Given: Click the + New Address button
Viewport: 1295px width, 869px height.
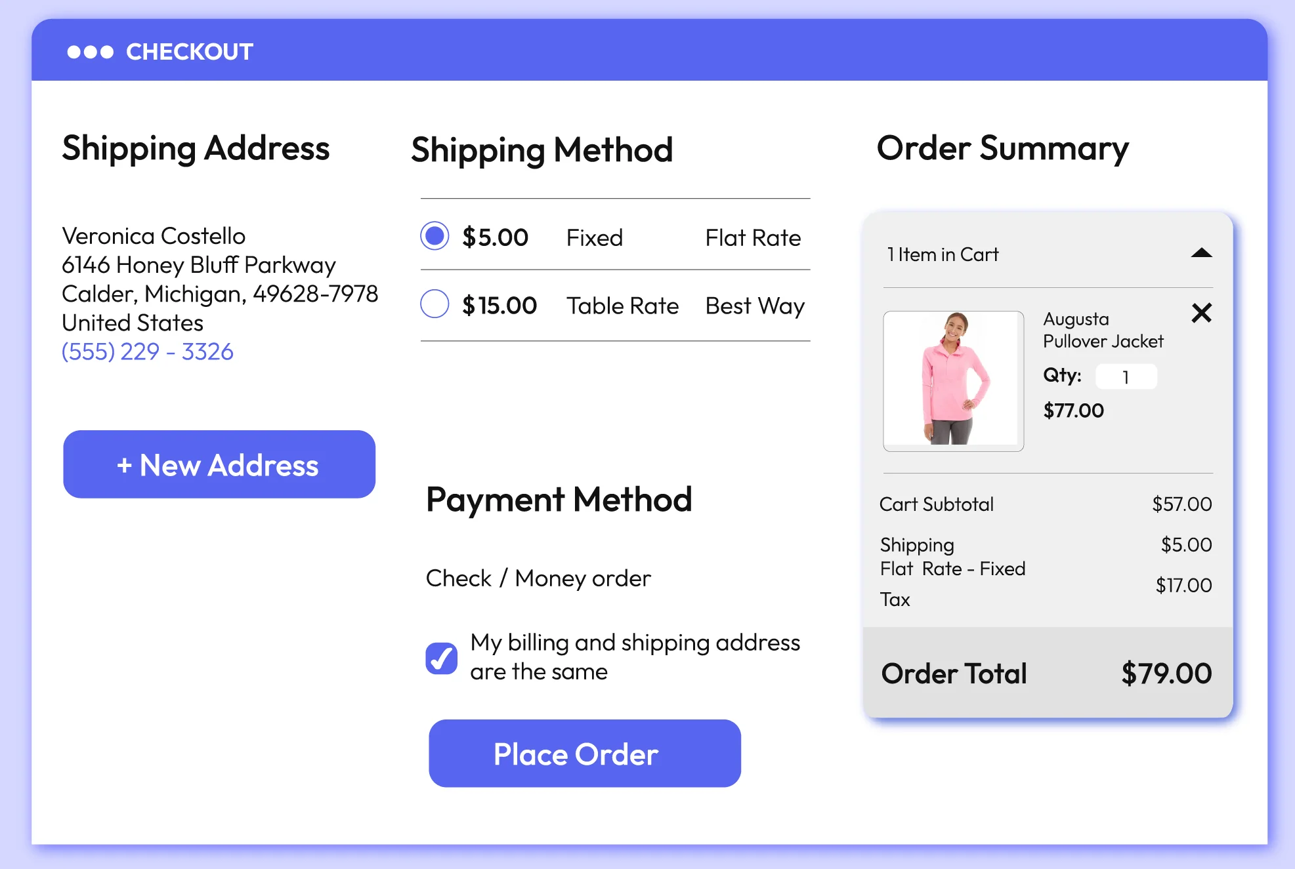Looking at the screenshot, I should tap(219, 464).
